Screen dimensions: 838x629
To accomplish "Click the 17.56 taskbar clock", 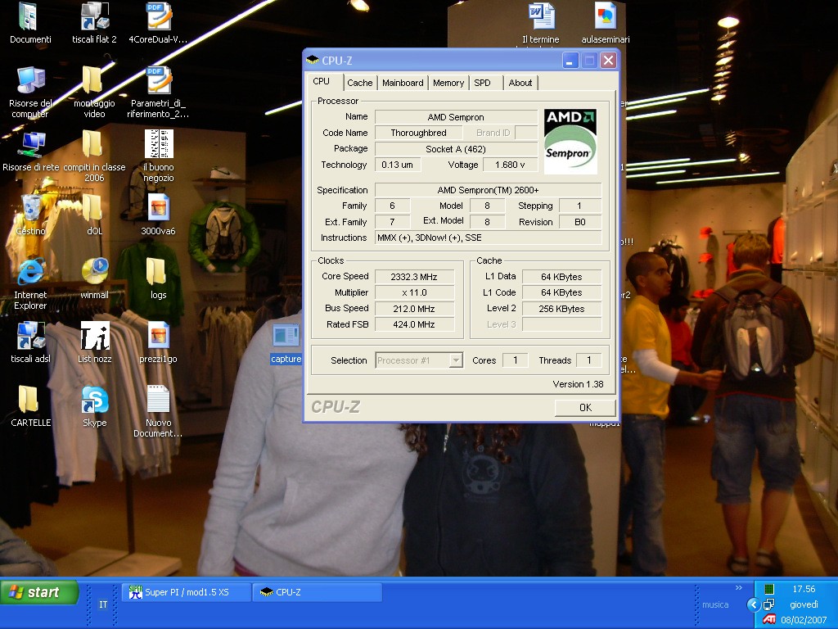I will 804,589.
